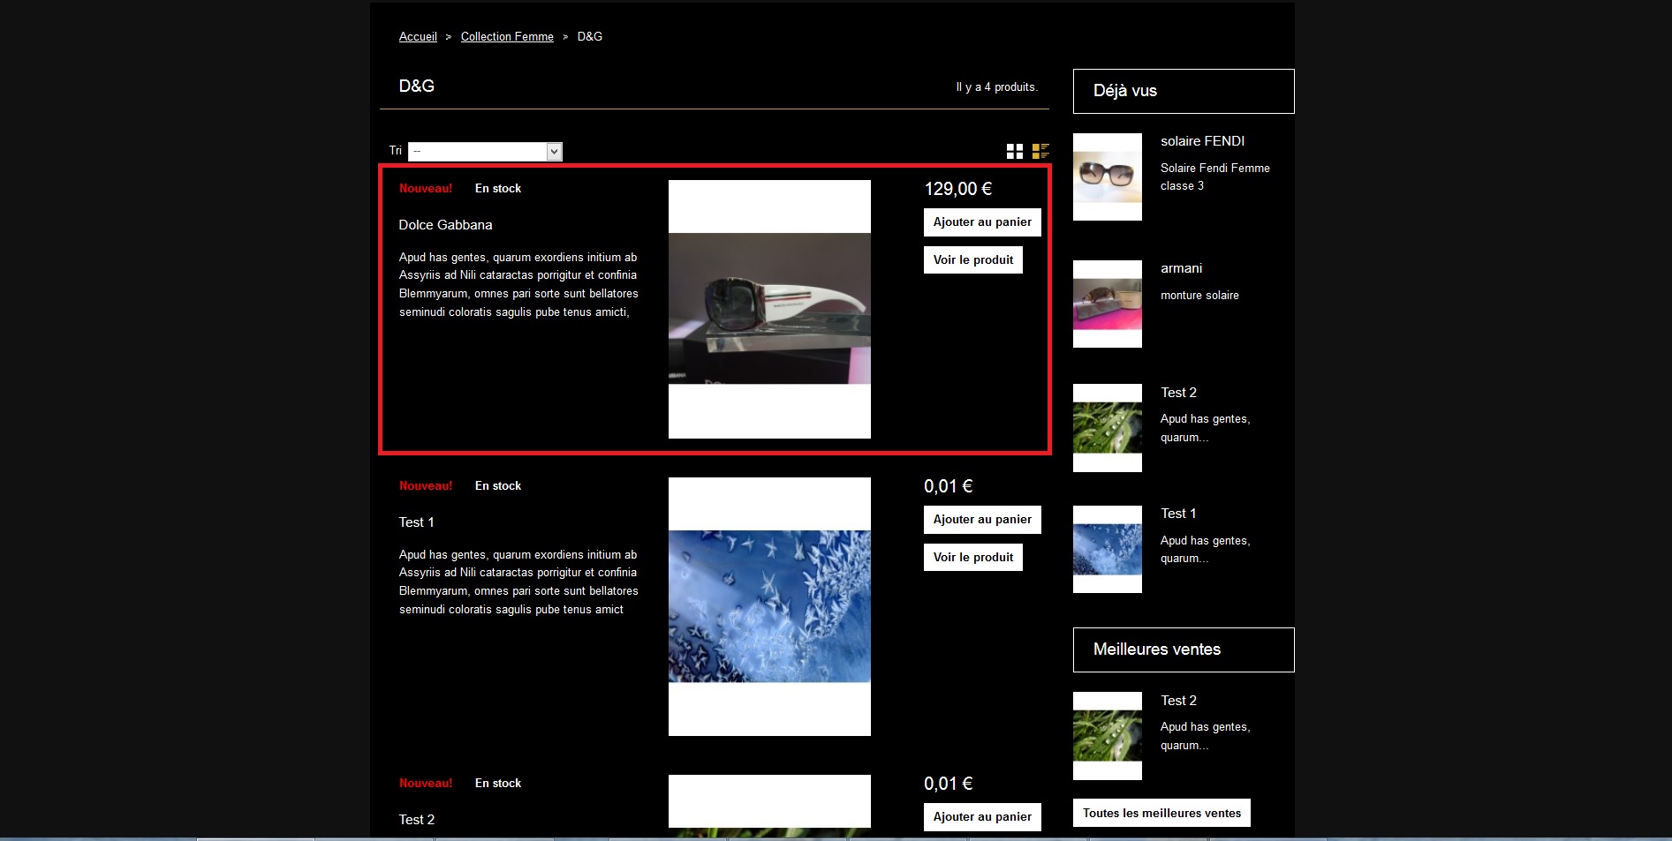Viewport: 1672px width, 841px height.
Task: Click 'Il y a 4 produits.' text
Action: pos(996,87)
